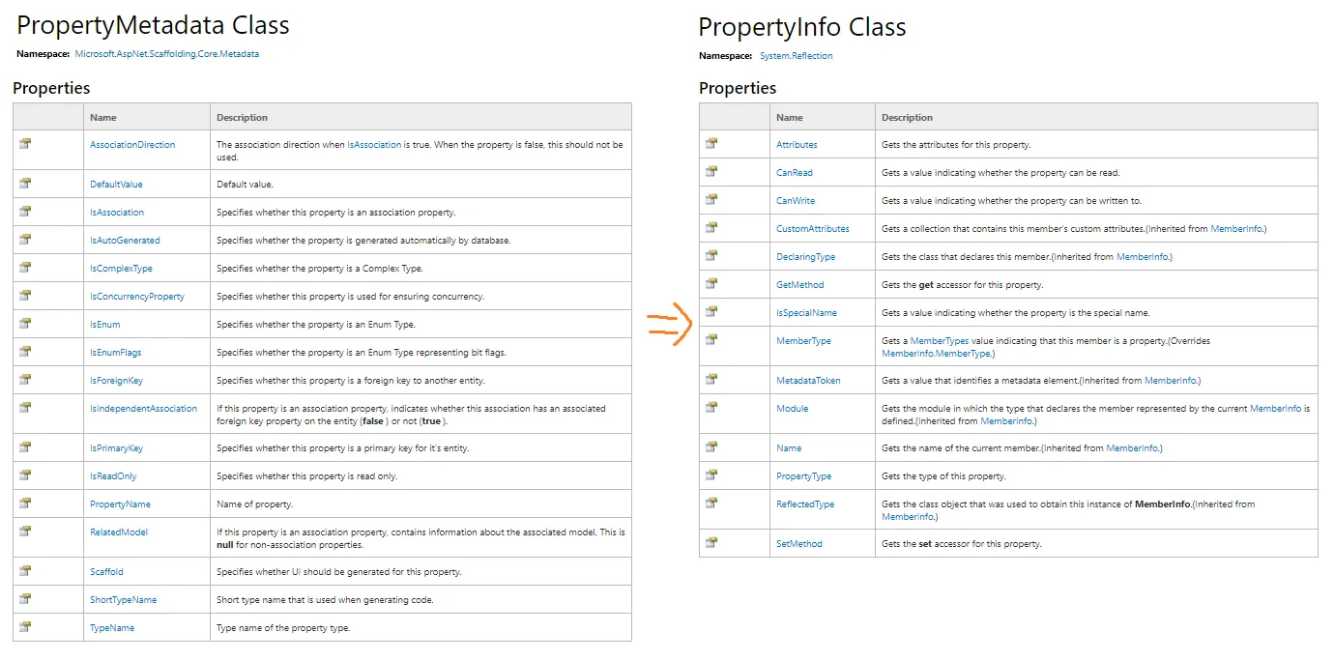Open the System.Reflection namespace link
The height and width of the screenshot is (661, 1334).
[796, 56]
